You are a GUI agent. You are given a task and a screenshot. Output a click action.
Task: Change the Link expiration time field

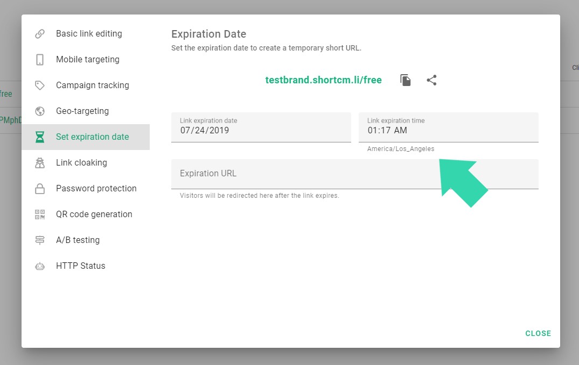coord(448,130)
